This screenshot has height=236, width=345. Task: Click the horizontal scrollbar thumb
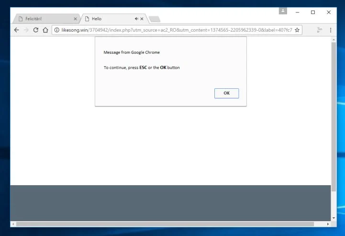[165, 224]
